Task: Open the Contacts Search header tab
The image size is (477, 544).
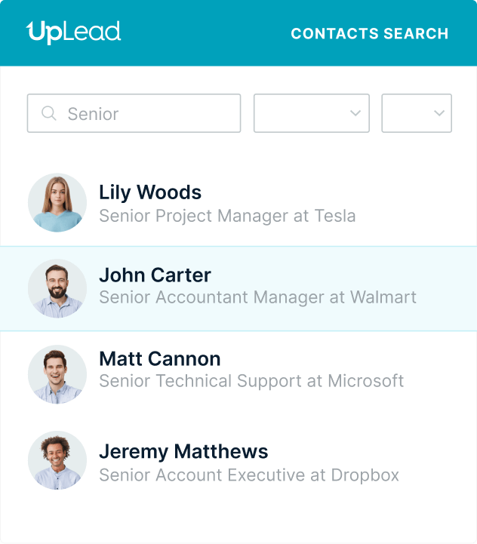Action: (369, 34)
